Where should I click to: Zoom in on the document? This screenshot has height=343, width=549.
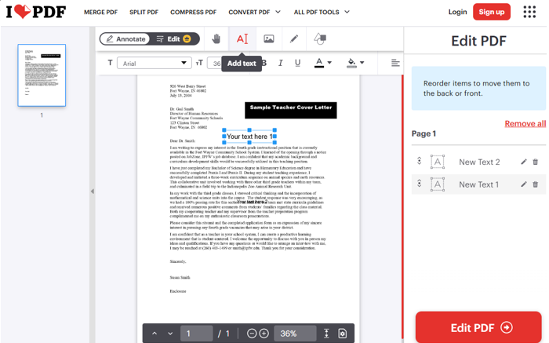264,334
